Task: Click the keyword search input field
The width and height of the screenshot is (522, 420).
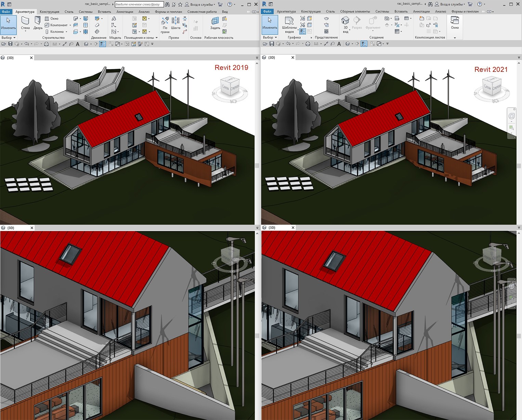Action: 139,4
